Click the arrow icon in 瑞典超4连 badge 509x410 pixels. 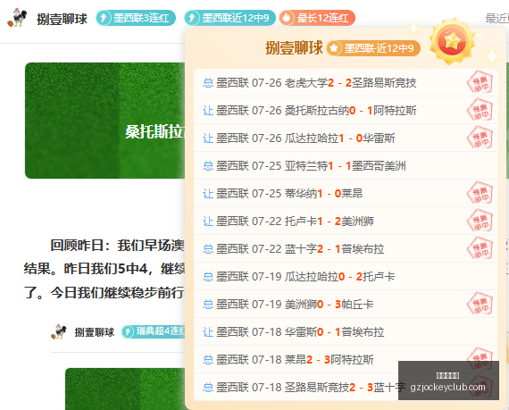[x=128, y=331]
